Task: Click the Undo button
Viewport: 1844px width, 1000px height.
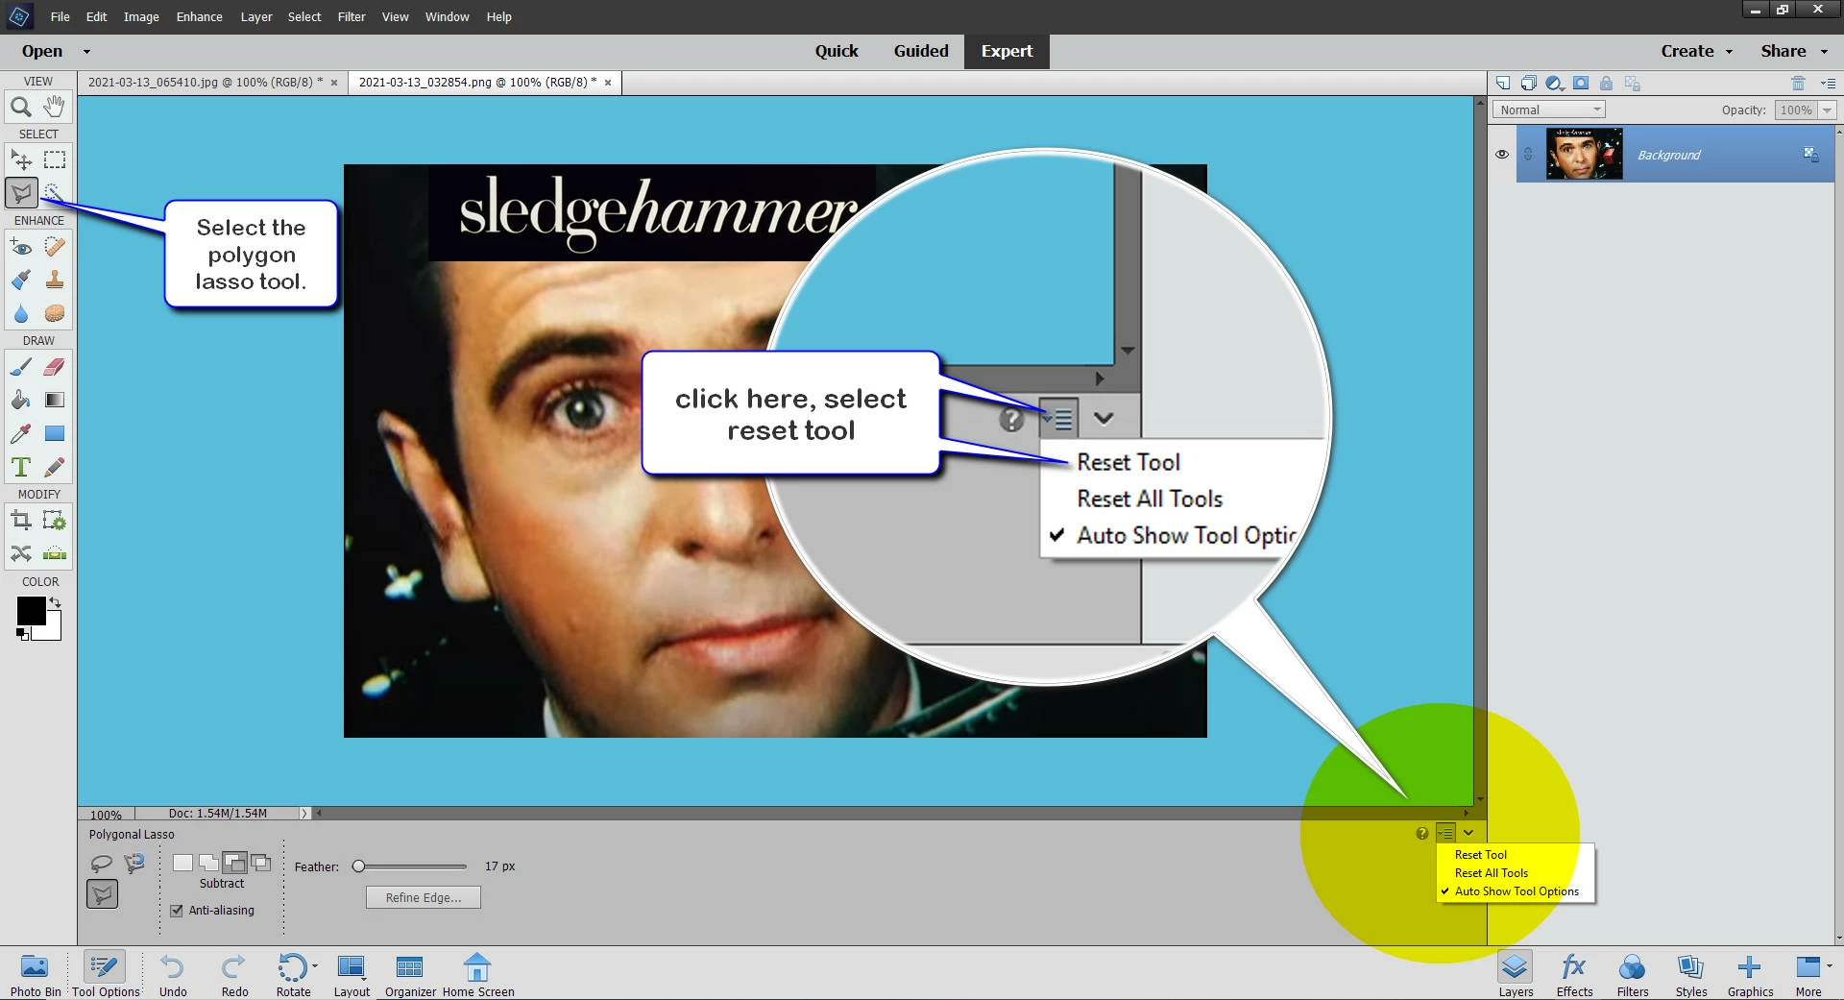Action: click(173, 975)
